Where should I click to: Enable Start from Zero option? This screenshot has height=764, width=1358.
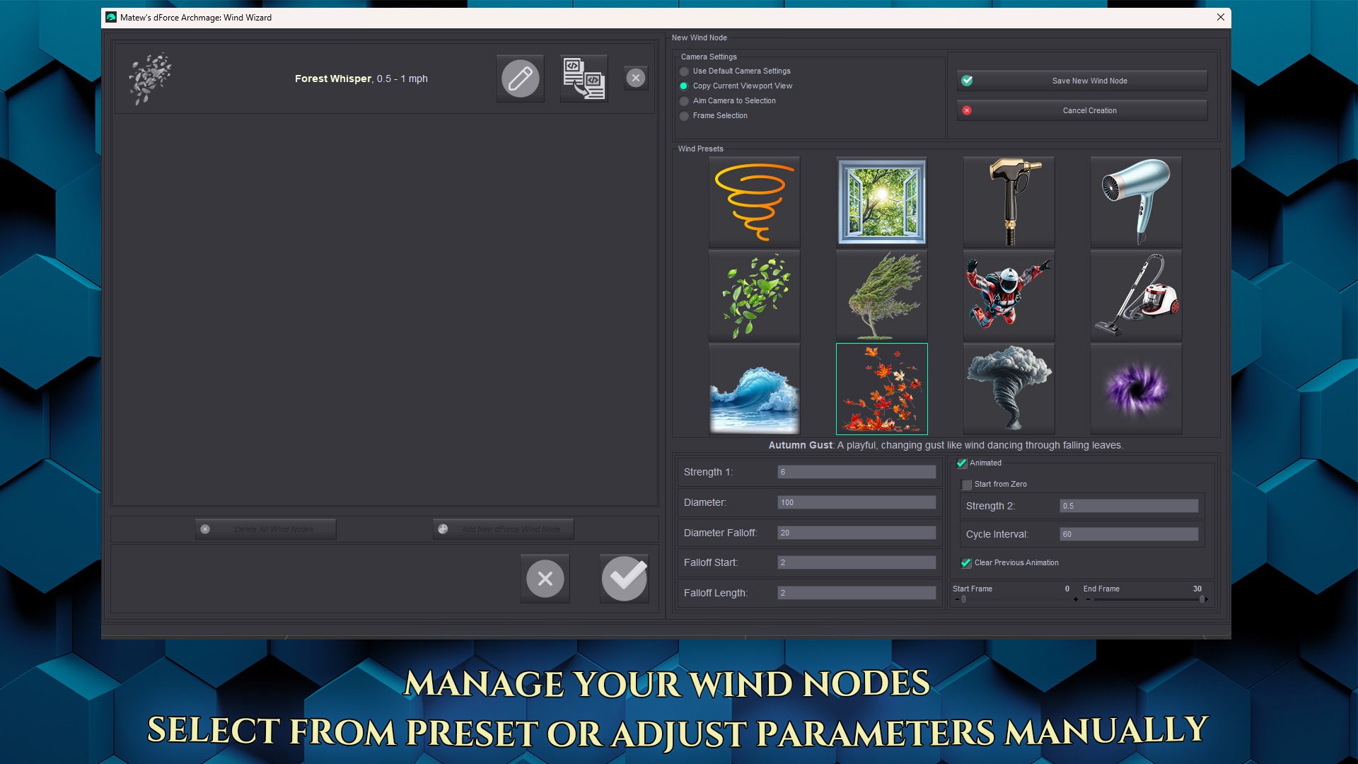click(967, 485)
